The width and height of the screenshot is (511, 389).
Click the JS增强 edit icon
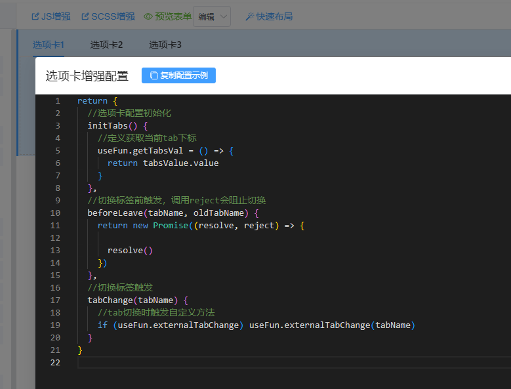pos(35,16)
